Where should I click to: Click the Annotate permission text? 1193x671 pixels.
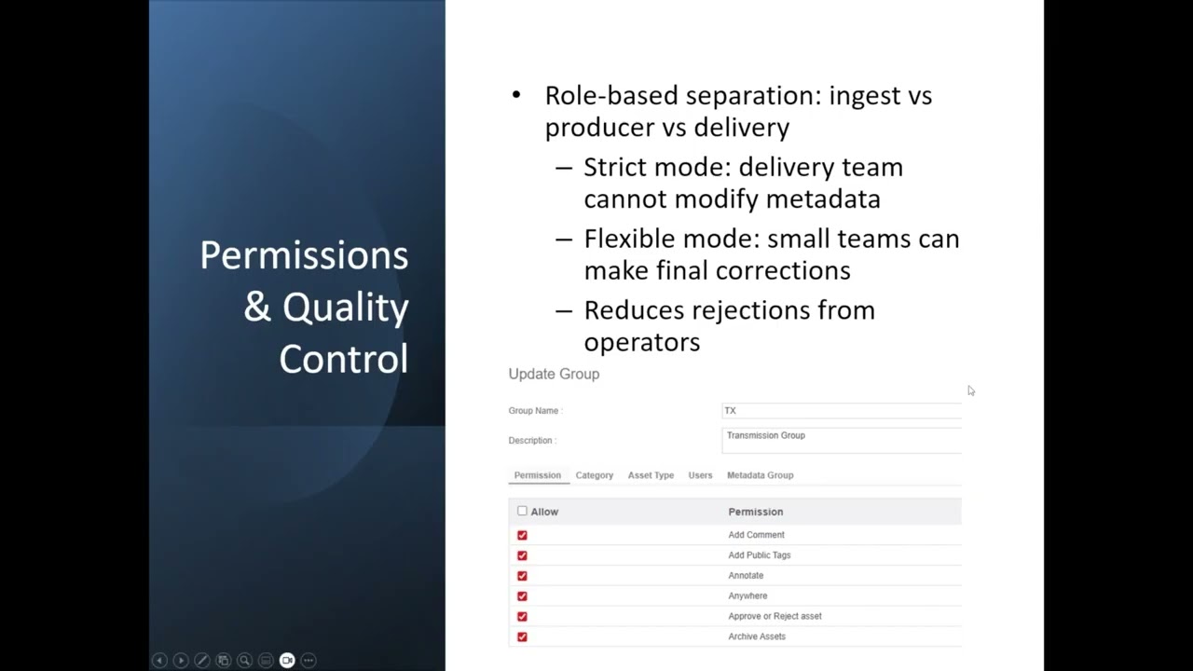click(x=746, y=576)
